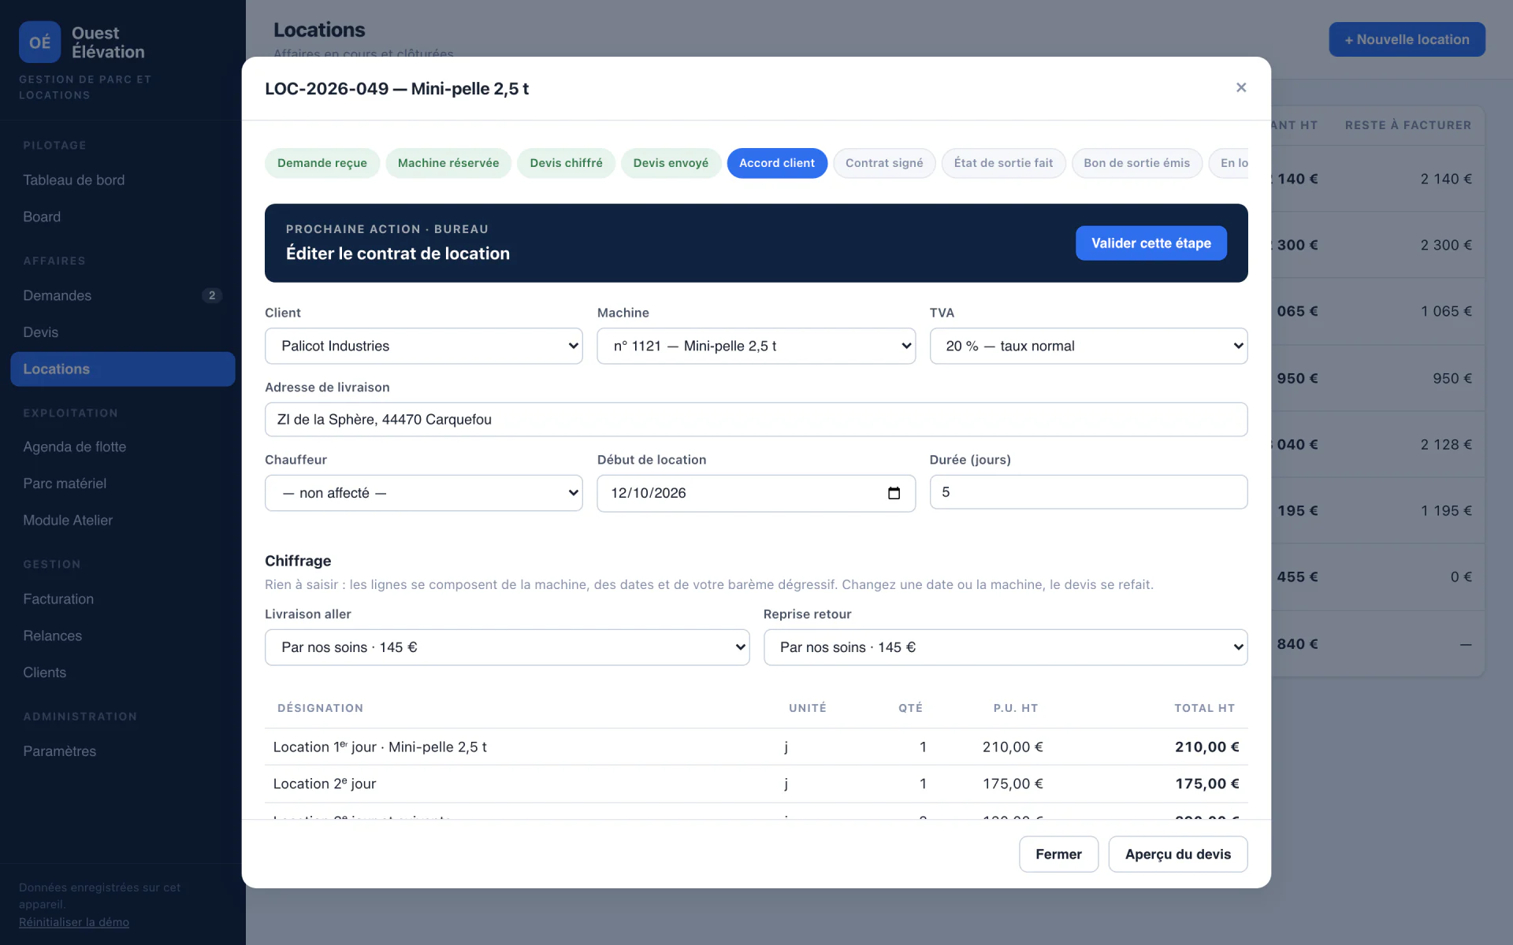This screenshot has width=1513, height=945.
Task: Click the Location 2e jour row
Action: [x=756, y=784]
